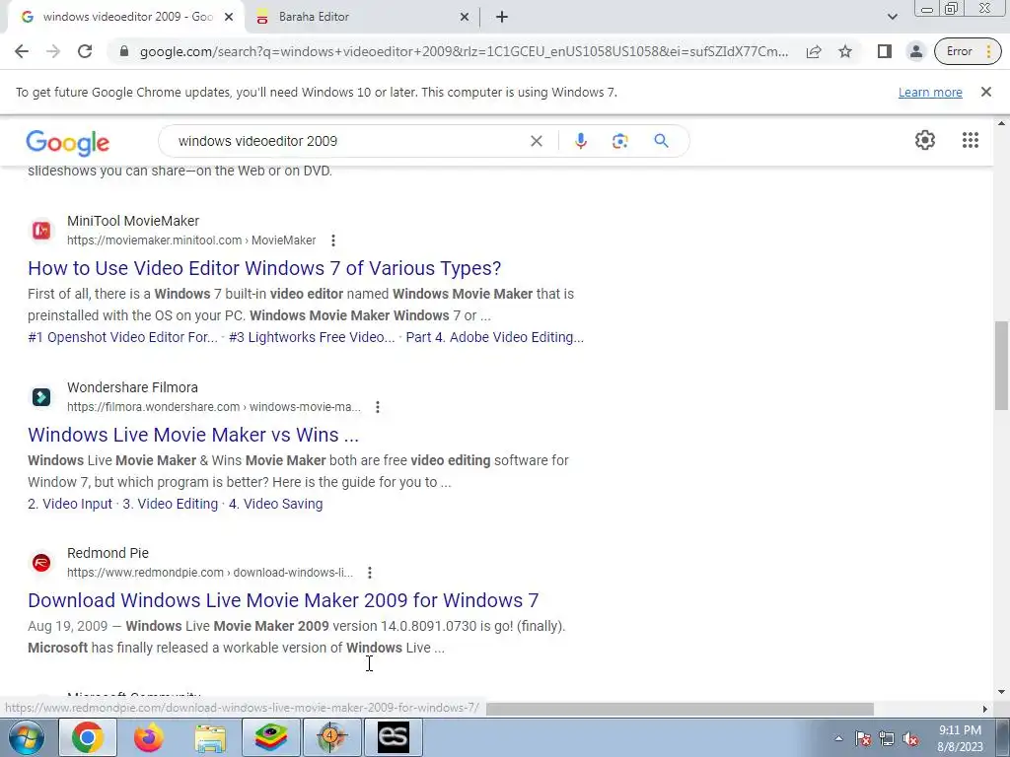Viewport: 1010px width, 757px height.
Task: Open Google quick settings gear
Action: [925, 140]
